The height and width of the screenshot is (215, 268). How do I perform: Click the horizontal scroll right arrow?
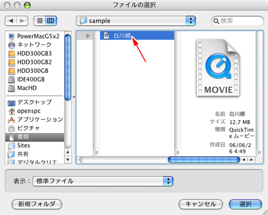point(252,160)
